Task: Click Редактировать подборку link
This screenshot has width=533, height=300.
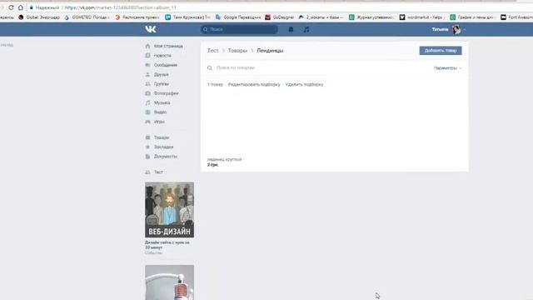Action: [x=254, y=84]
